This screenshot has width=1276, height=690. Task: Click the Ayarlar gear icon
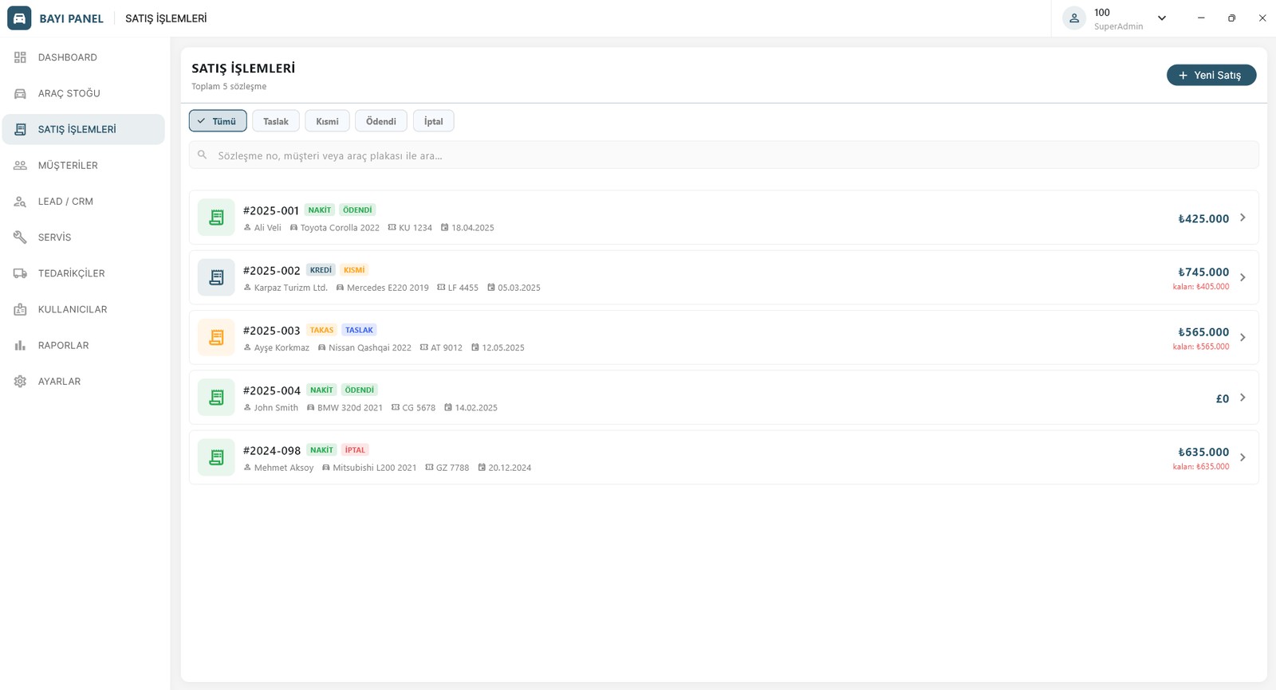tap(20, 382)
